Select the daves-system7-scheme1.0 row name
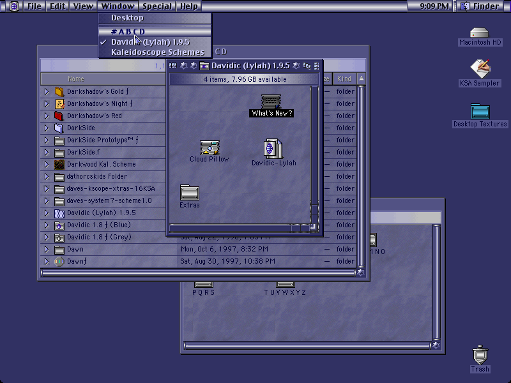The width and height of the screenshot is (511, 383). coord(109,200)
